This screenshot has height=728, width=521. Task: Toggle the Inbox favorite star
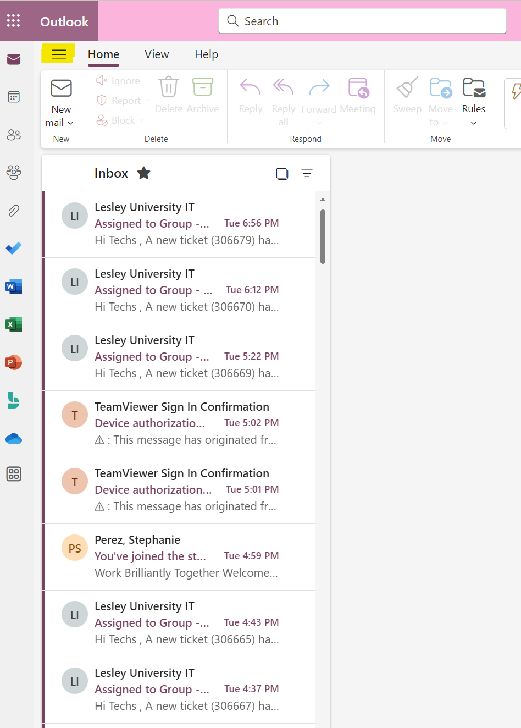144,173
